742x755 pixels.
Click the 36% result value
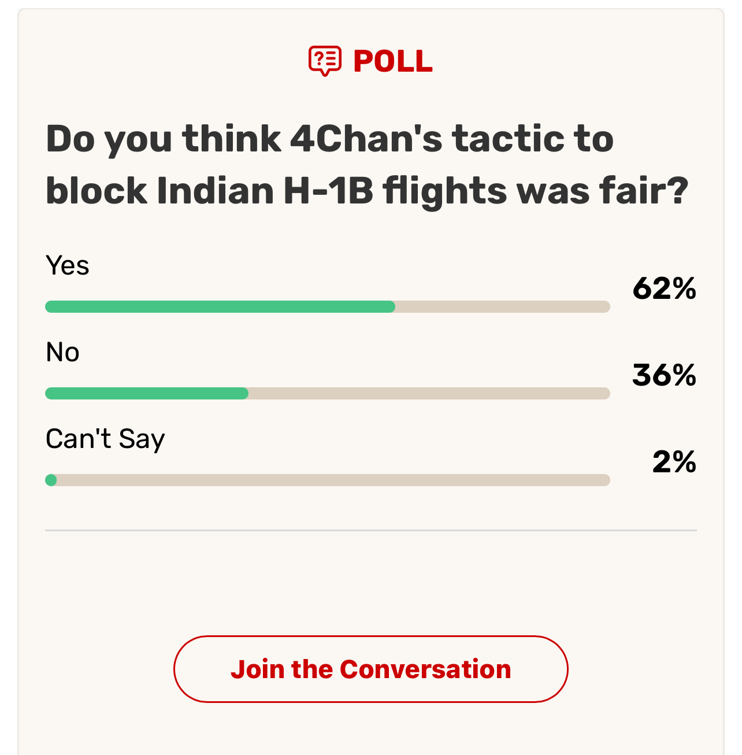tap(664, 375)
